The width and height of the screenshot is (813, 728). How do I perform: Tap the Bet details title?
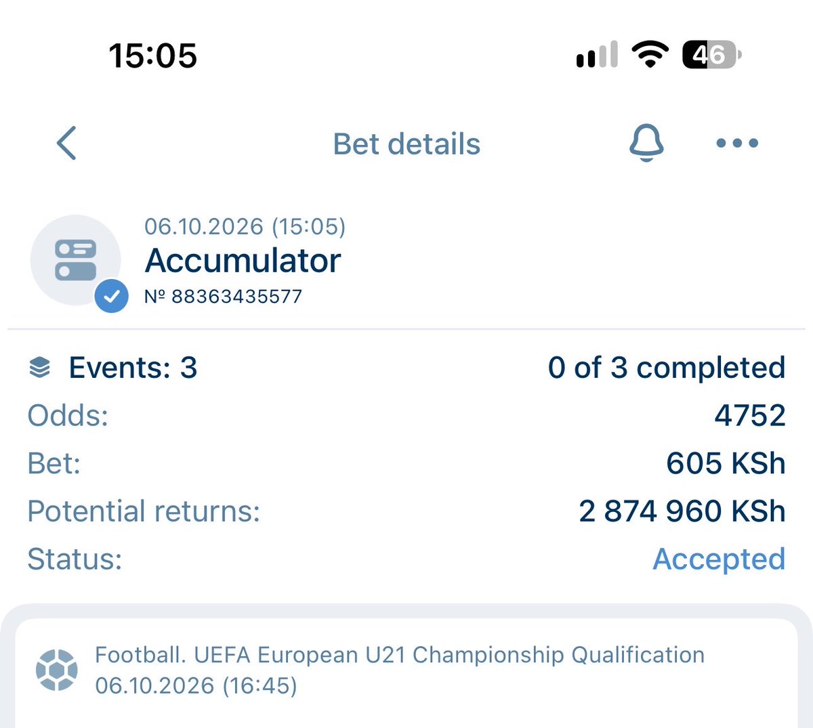[x=406, y=144]
